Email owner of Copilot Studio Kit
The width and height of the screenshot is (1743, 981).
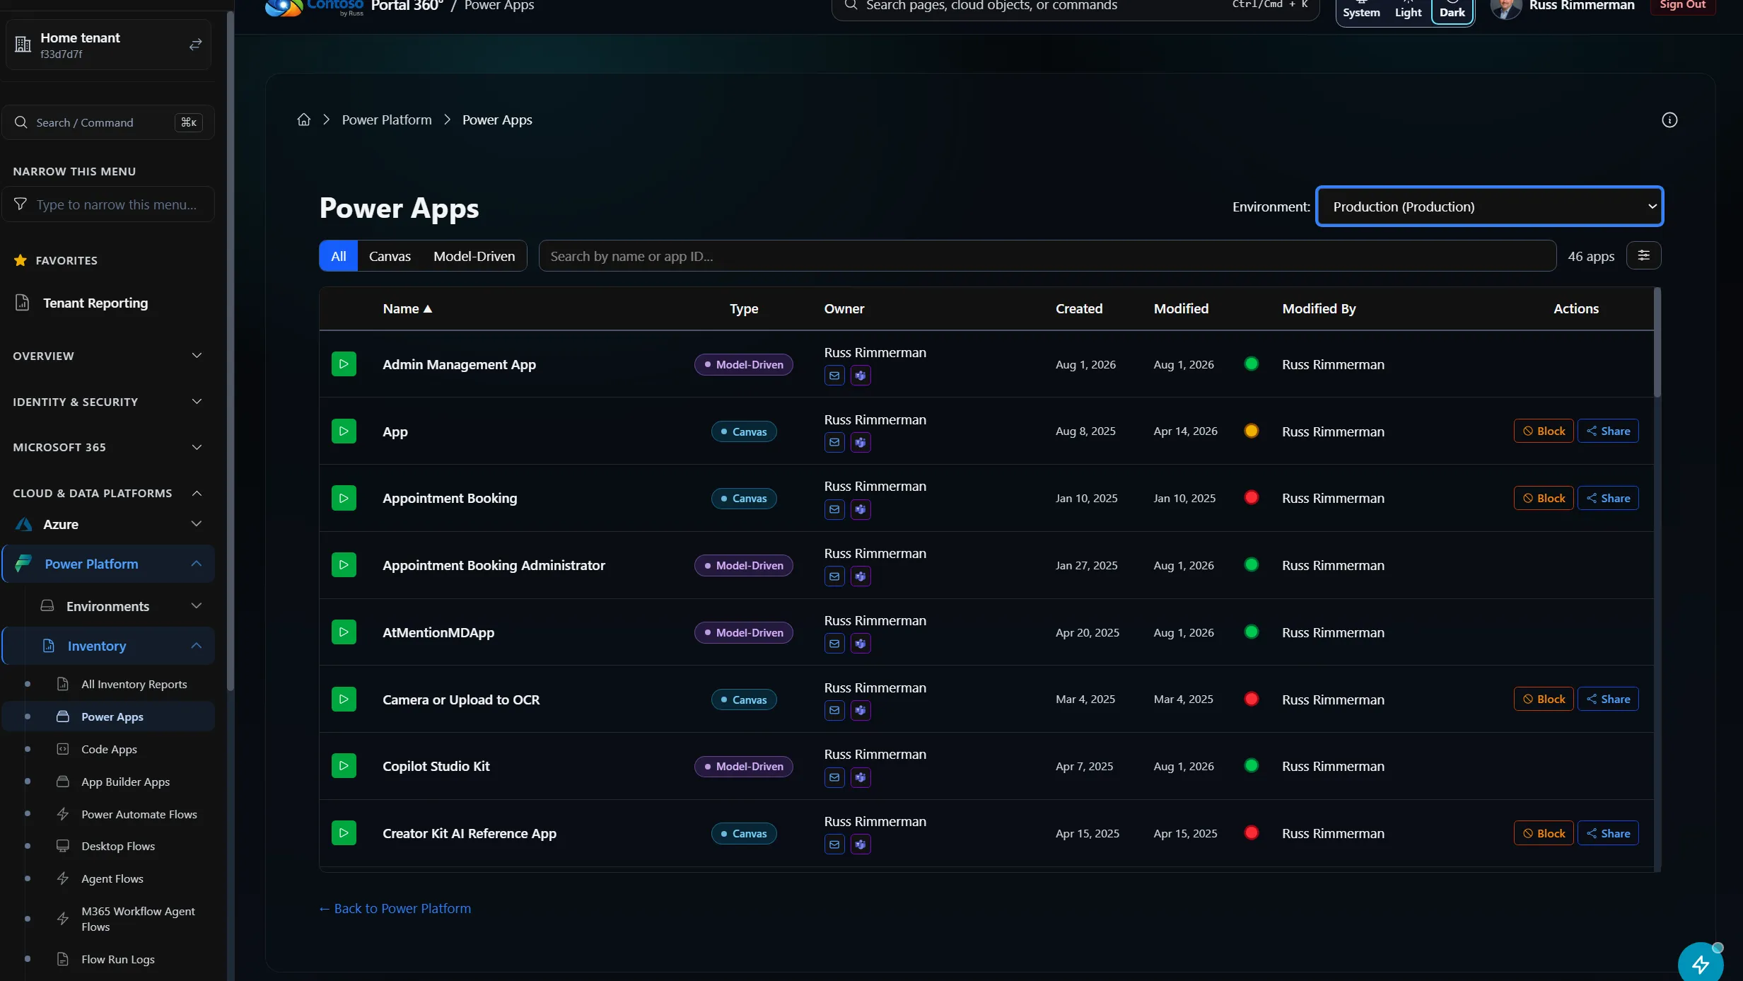coord(834,777)
